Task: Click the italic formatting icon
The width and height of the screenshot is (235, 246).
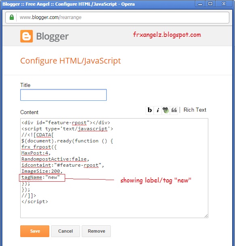Action: (158, 110)
